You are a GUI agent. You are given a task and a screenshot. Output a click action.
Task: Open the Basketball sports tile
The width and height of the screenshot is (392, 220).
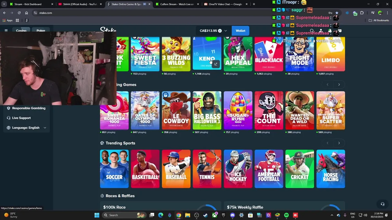click(x=145, y=169)
